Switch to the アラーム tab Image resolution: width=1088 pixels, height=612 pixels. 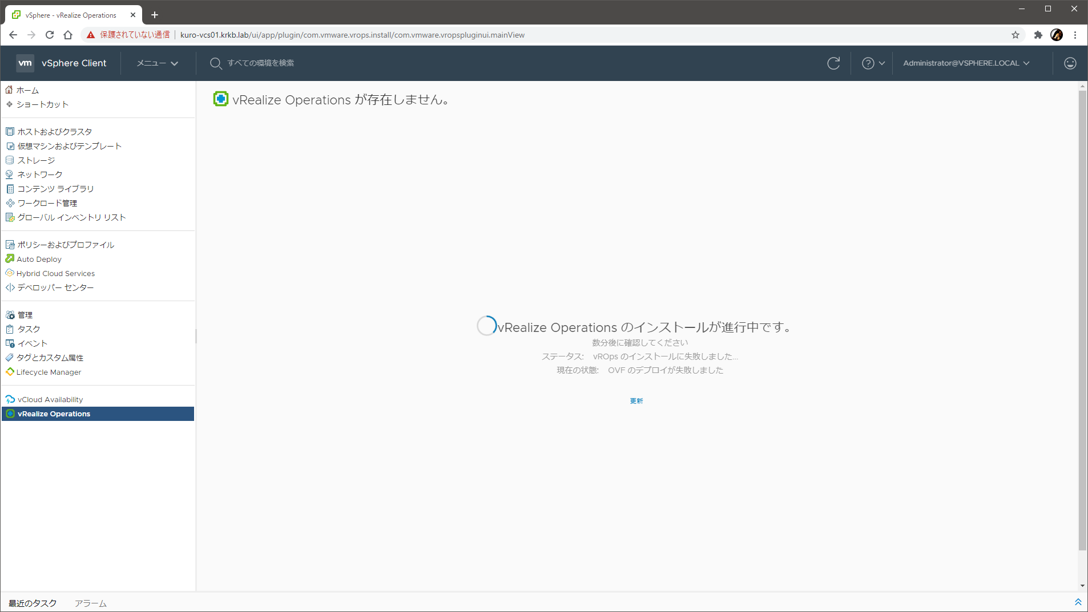tap(90, 603)
